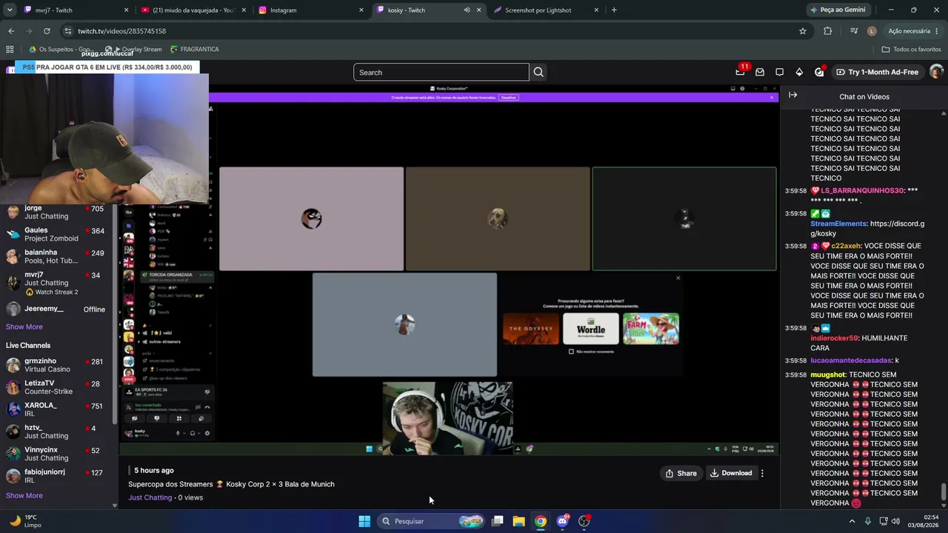
Task: Expand Live Channels with Show More
Action: coord(24,495)
